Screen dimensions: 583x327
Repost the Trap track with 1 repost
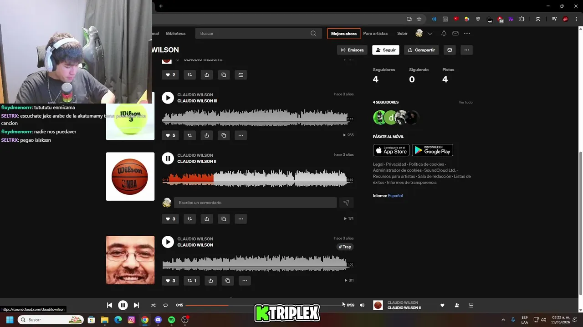(192, 281)
